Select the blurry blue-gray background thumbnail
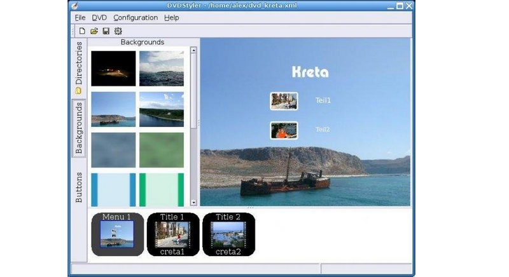This screenshot has width=509, height=277. click(113, 150)
